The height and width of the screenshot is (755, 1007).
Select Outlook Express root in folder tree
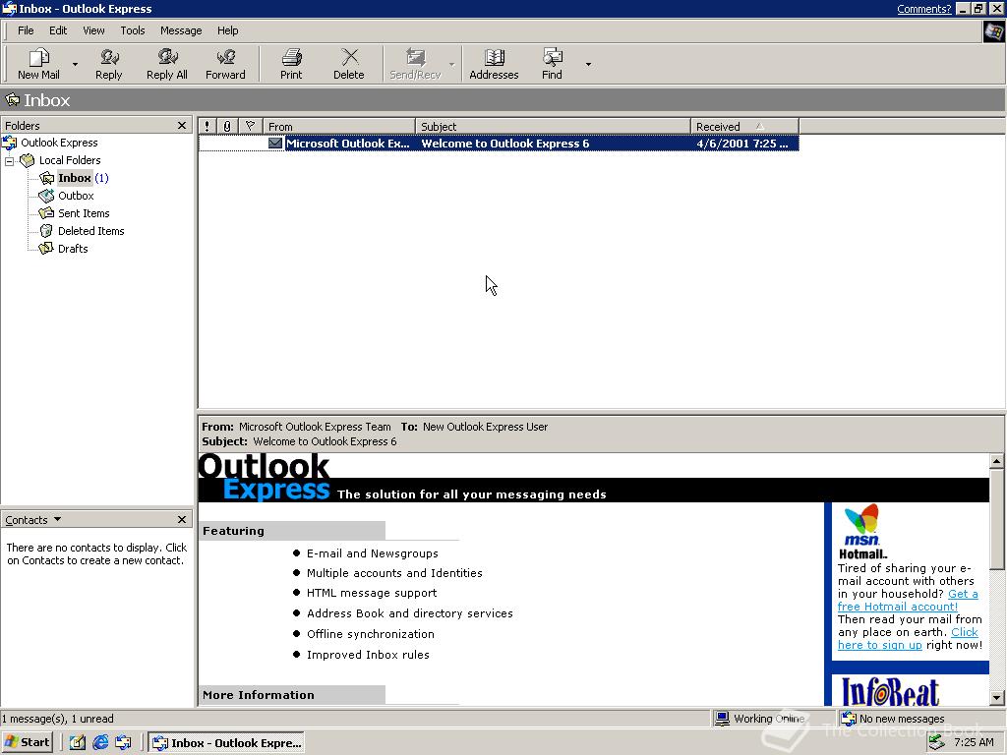point(59,143)
